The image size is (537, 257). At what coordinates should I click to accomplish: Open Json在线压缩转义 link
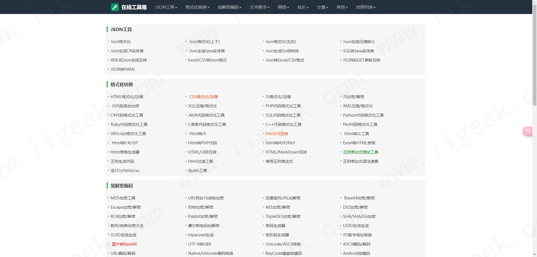tap(359, 42)
